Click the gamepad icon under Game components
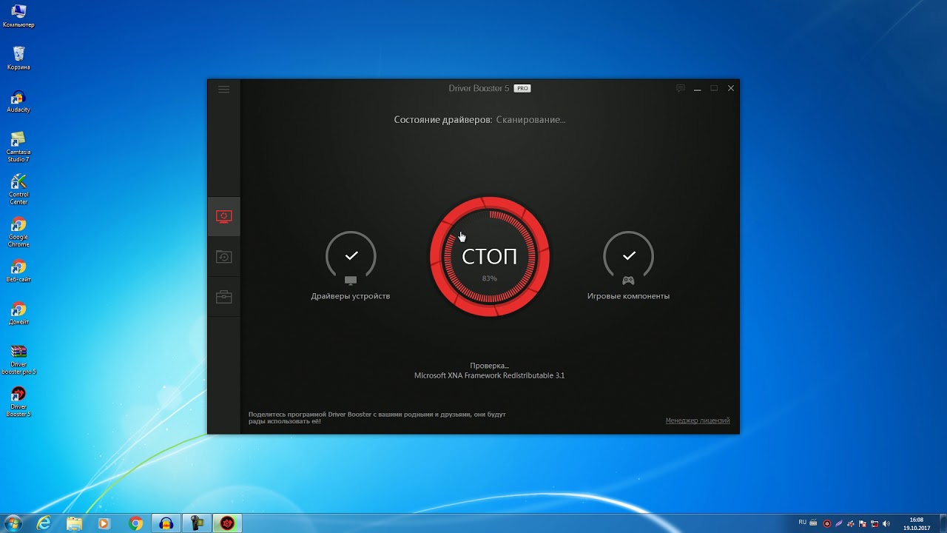 click(x=628, y=281)
